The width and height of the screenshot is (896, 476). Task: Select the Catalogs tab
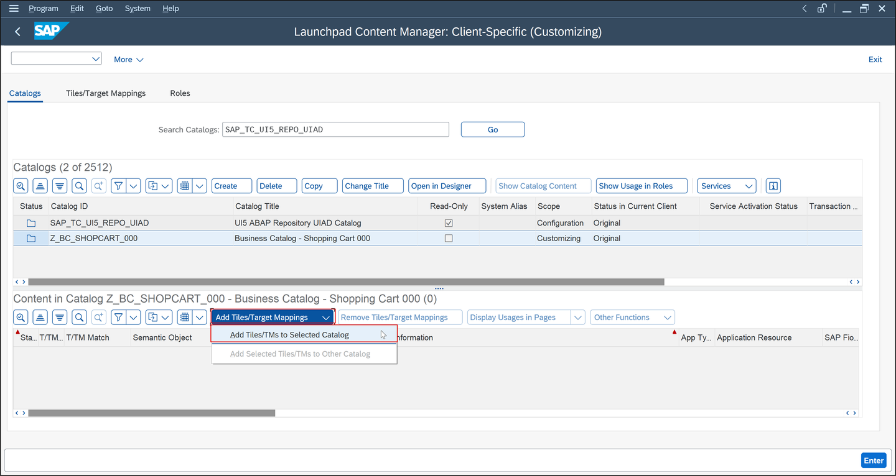point(25,93)
